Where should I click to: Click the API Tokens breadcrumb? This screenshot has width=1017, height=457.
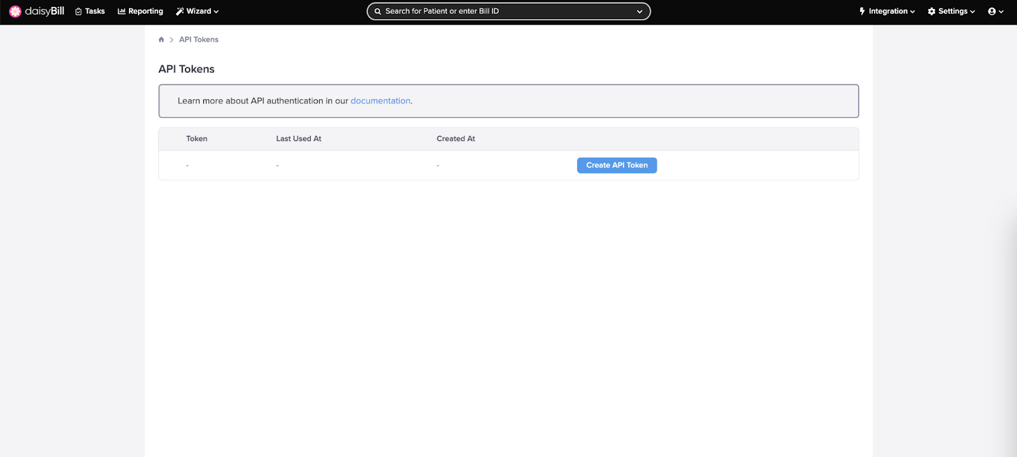[199, 39]
